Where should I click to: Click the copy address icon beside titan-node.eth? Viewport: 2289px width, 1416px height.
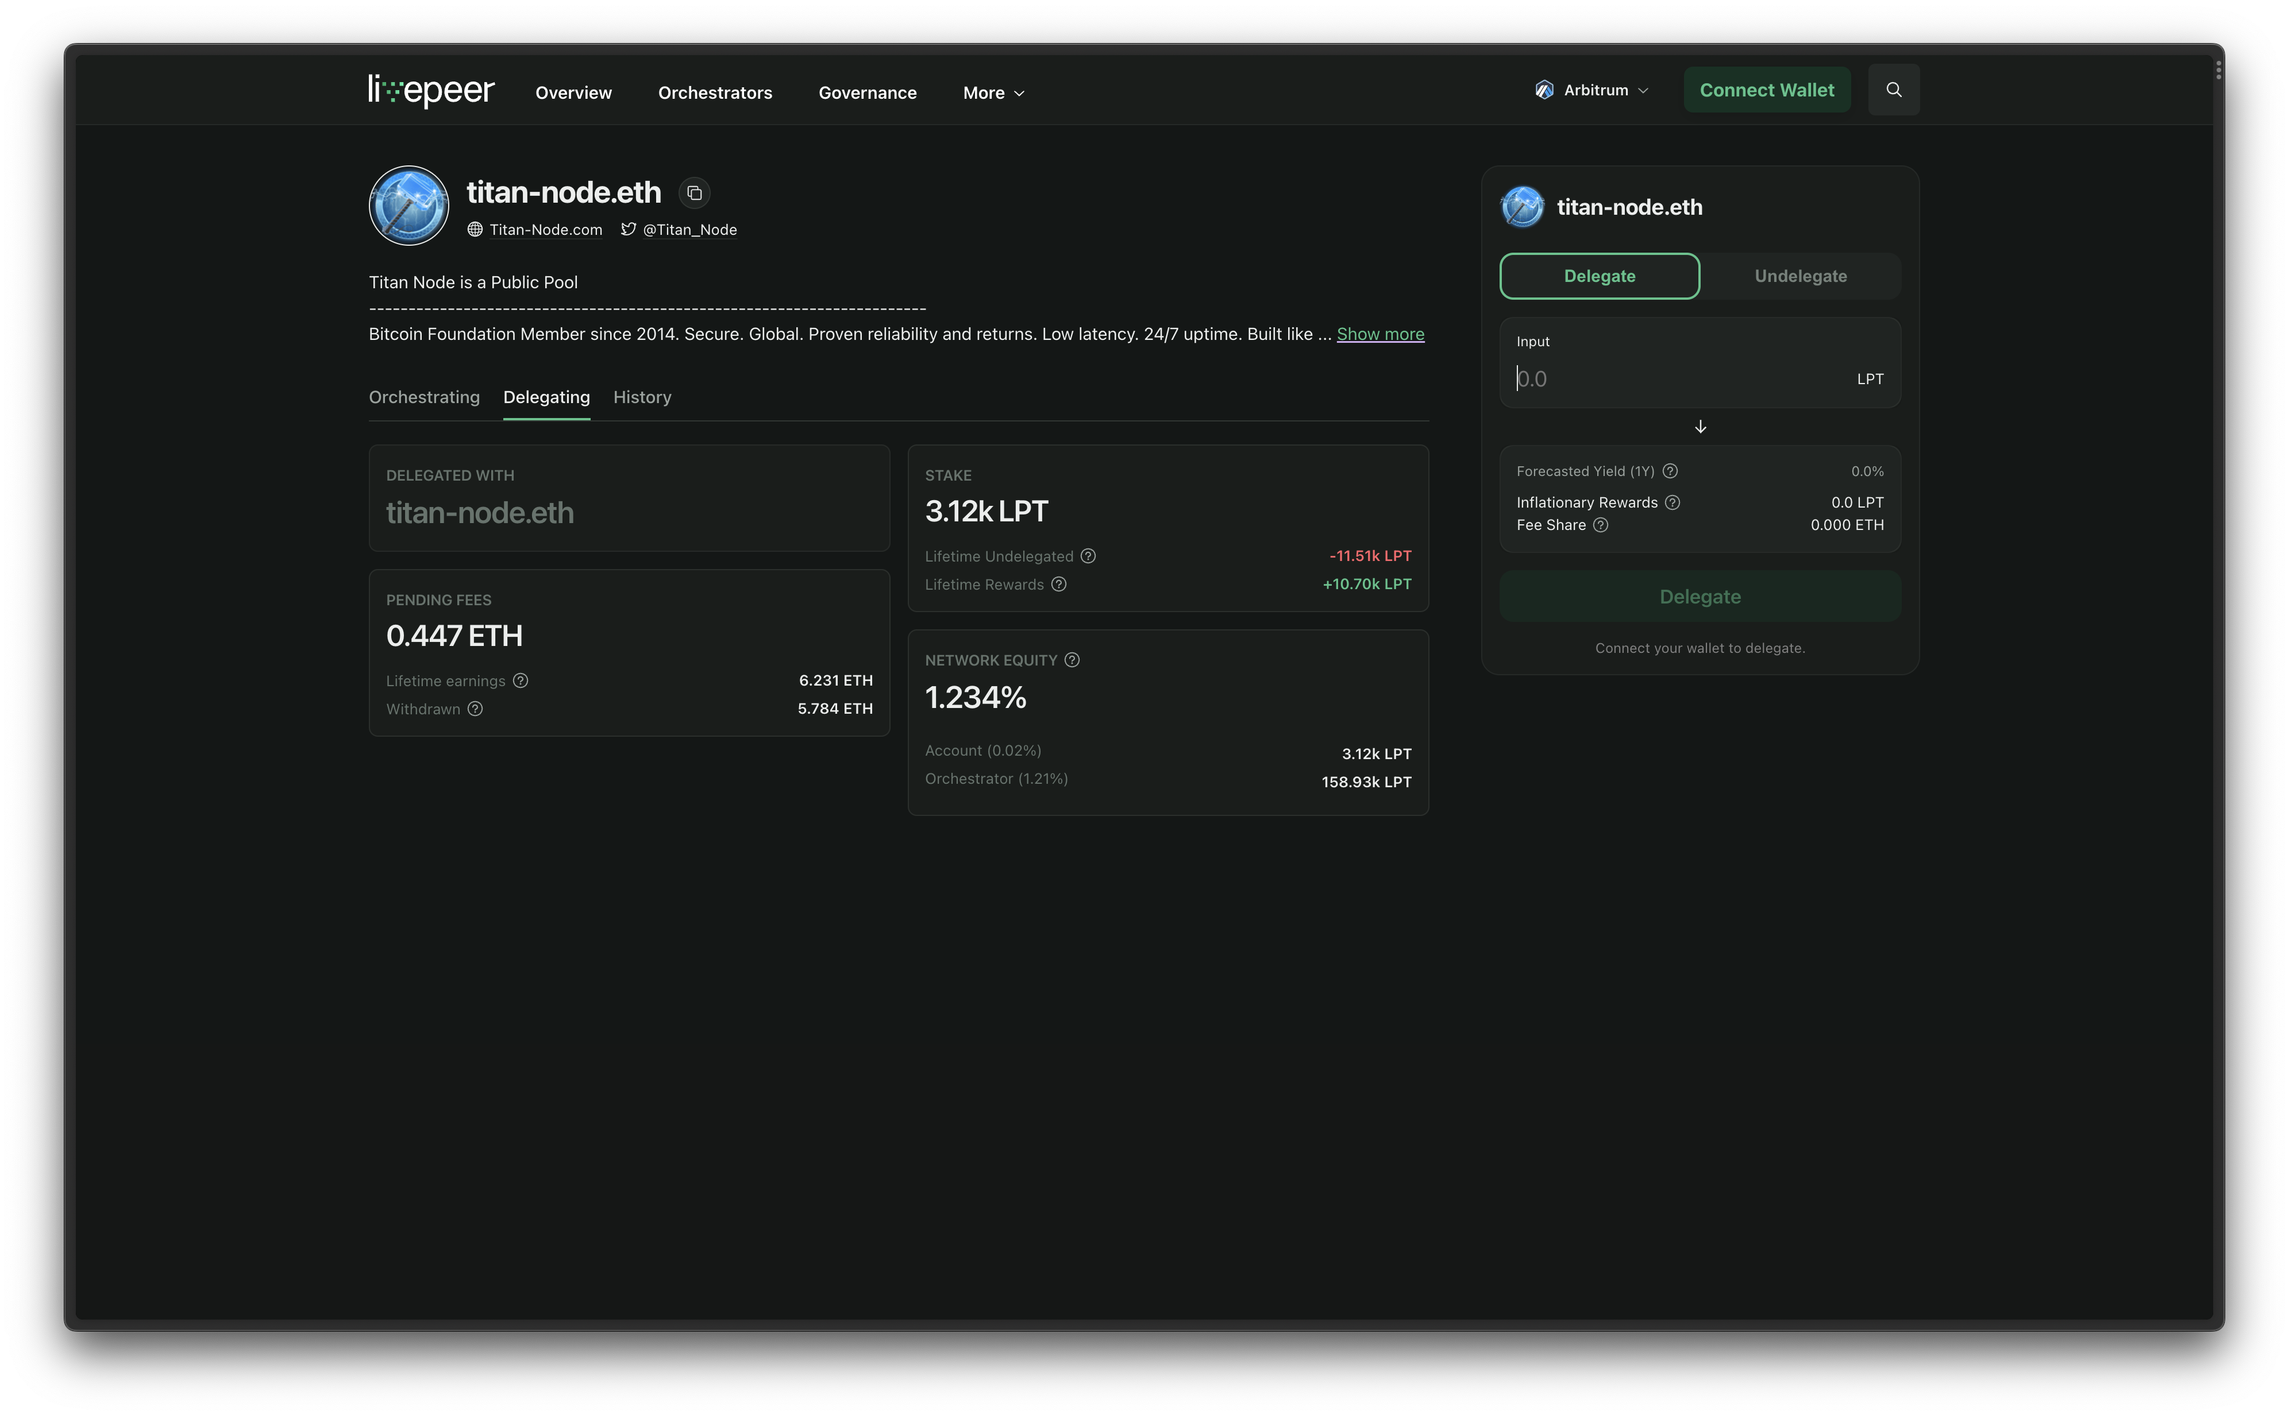point(694,193)
